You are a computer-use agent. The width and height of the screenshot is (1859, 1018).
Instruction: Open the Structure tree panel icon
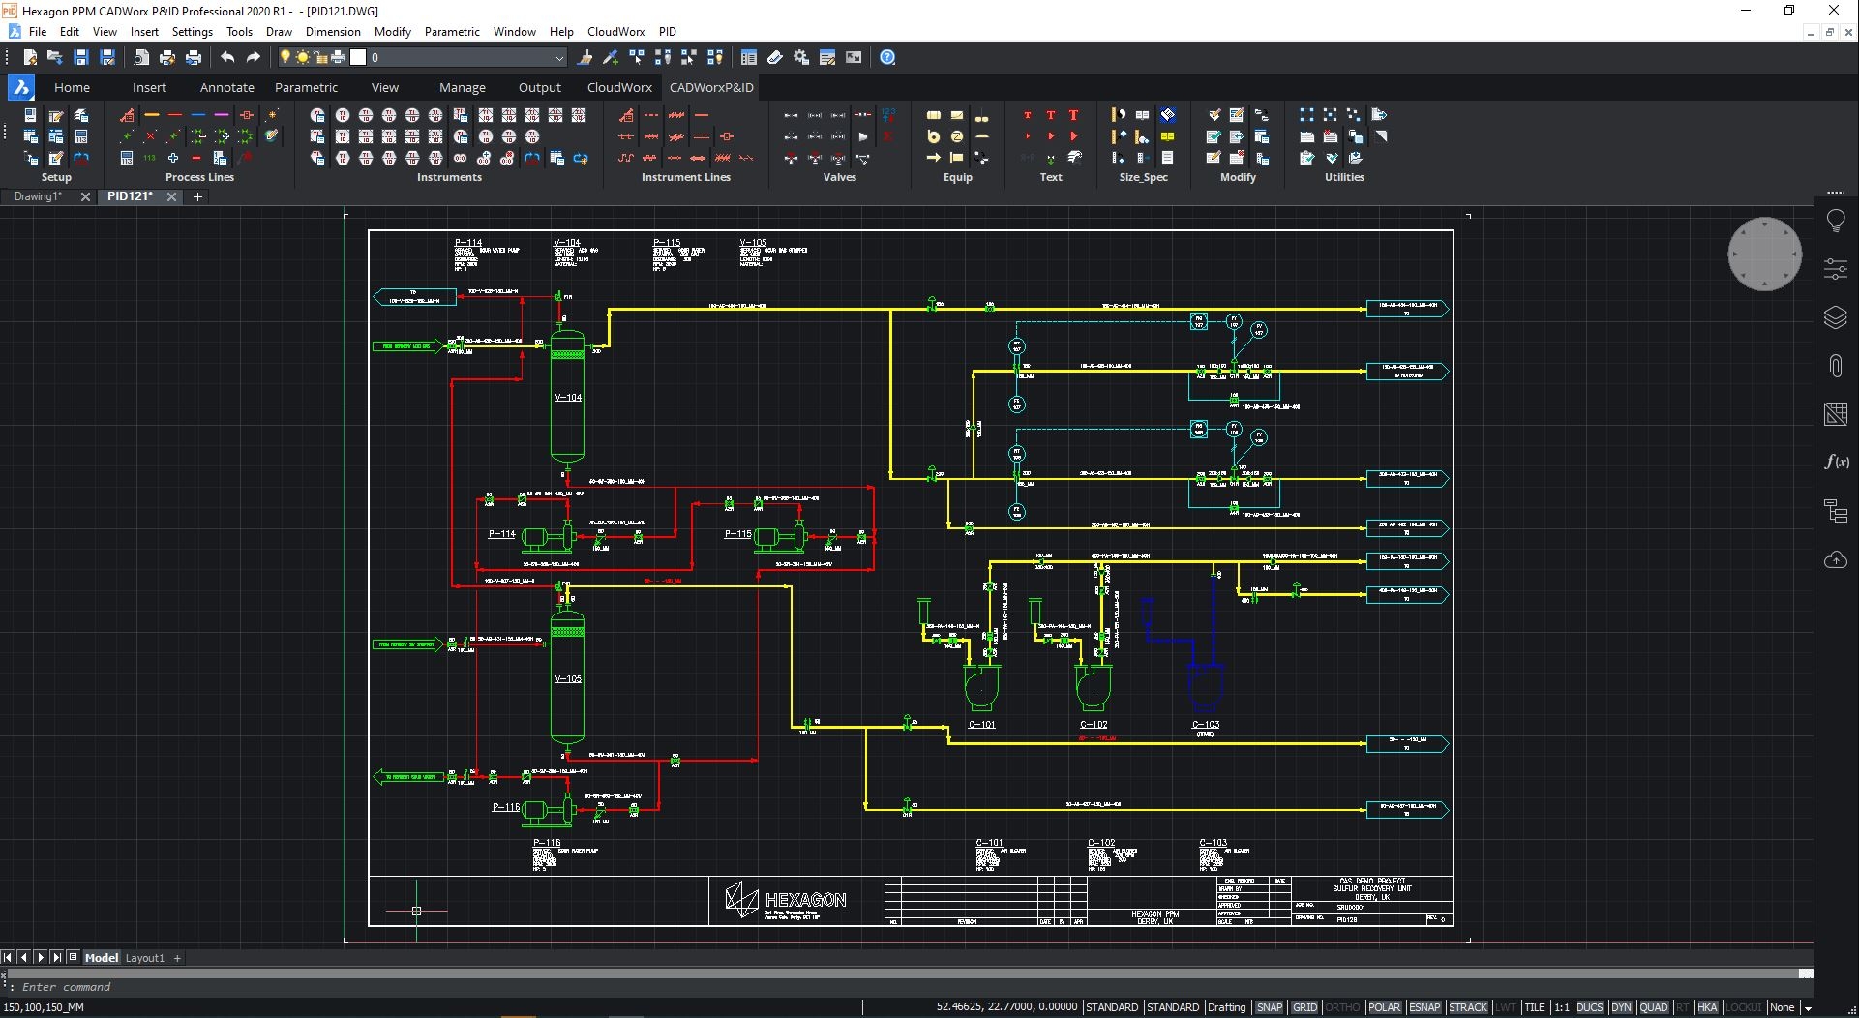point(1835,511)
